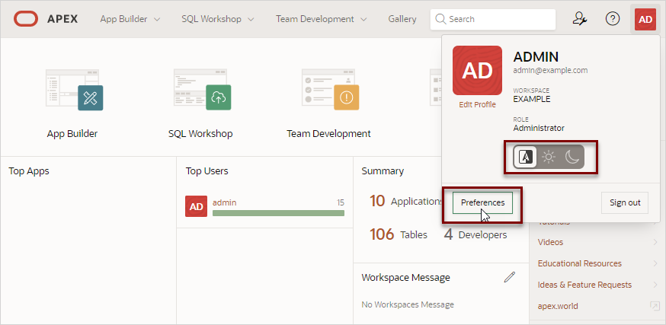This screenshot has height=325, width=666.
Task: Open the App Builder tile icon
Action: pos(75,90)
